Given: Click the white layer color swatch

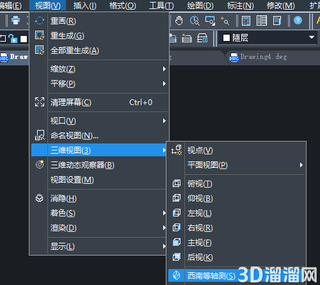Looking at the screenshot, I should pos(24,39).
